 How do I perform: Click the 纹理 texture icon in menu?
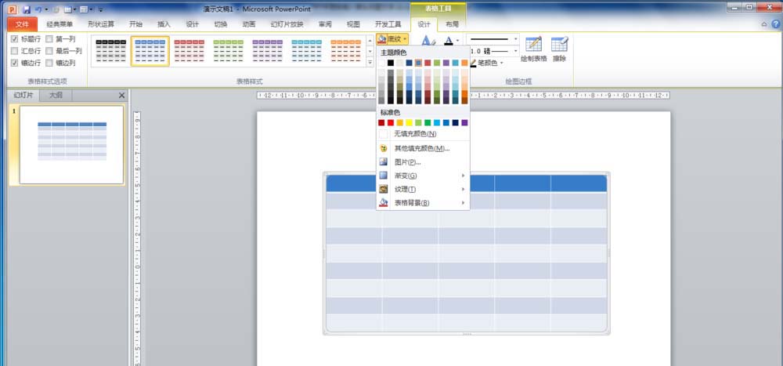click(x=384, y=189)
